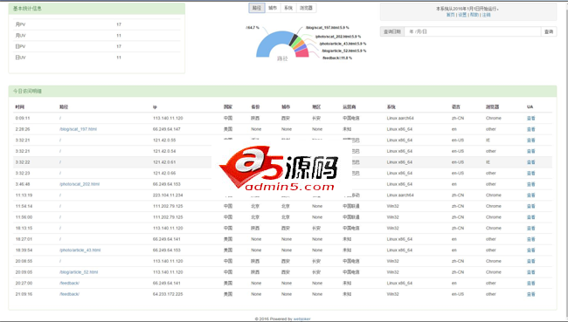
Task: Open the 设置 link
Action: coord(462,15)
